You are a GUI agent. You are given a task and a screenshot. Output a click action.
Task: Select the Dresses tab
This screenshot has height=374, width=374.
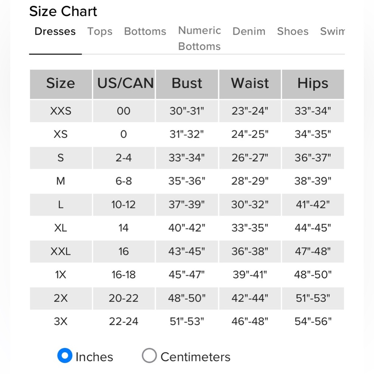(x=55, y=31)
